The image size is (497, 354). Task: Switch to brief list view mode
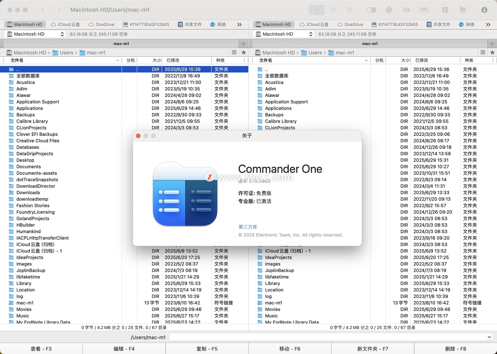coord(333,10)
